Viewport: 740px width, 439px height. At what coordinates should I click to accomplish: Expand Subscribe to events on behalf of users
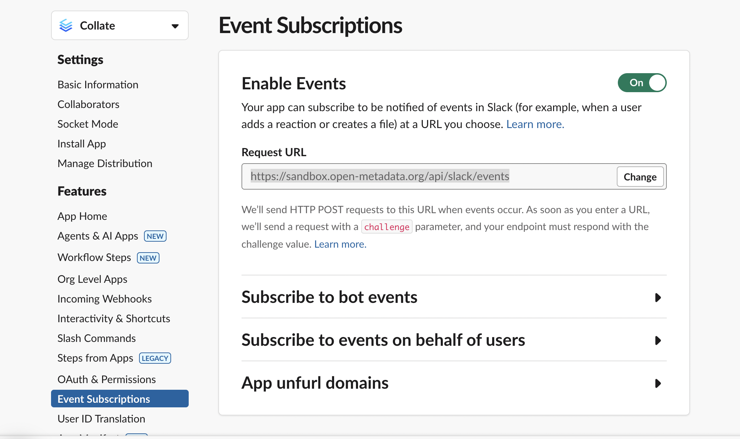coord(658,341)
